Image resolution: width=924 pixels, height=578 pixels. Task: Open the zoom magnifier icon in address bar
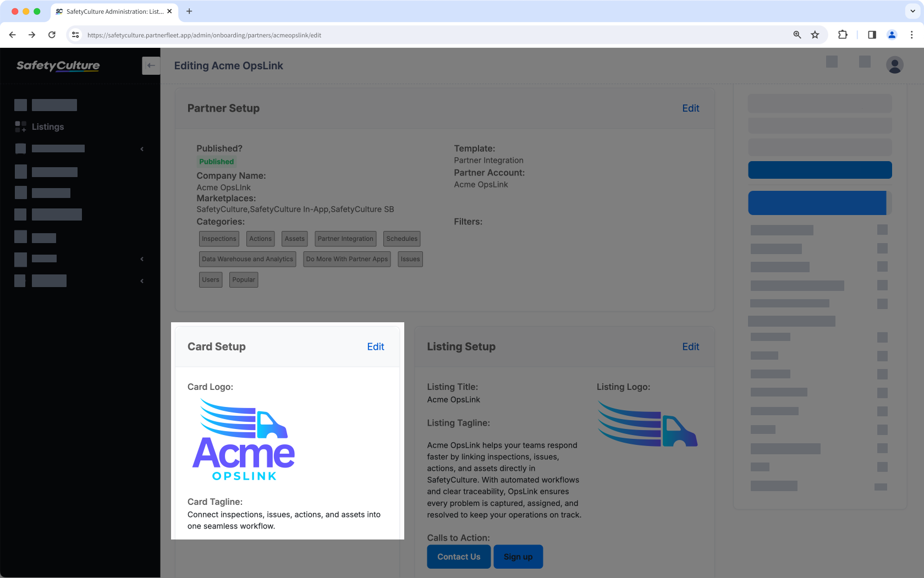pos(797,35)
